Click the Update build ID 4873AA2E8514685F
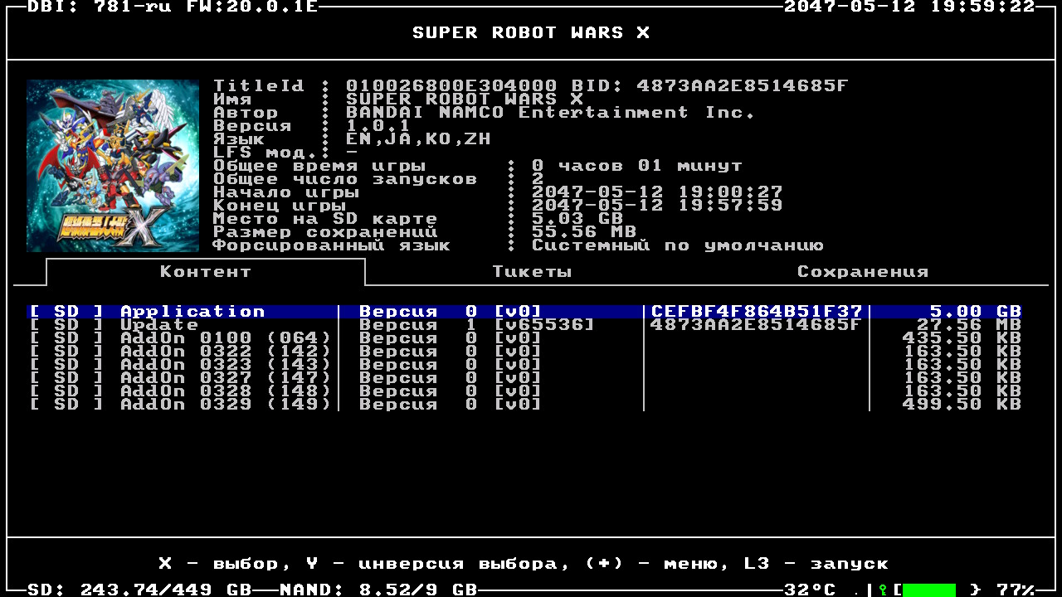 [x=755, y=325]
